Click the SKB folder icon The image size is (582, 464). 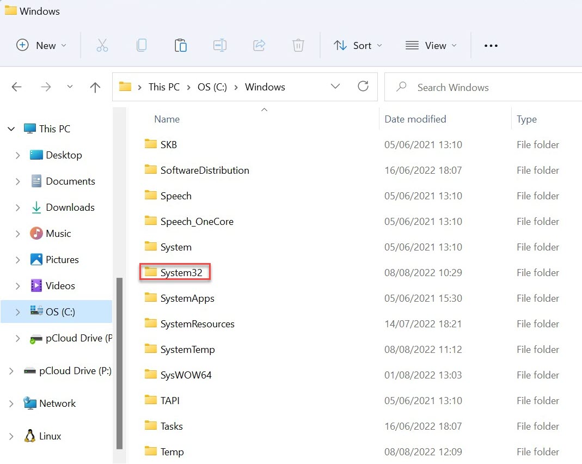click(x=151, y=144)
